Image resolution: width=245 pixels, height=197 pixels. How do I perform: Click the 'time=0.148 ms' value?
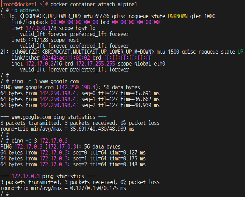pyautogui.click(x=127, y=165)
